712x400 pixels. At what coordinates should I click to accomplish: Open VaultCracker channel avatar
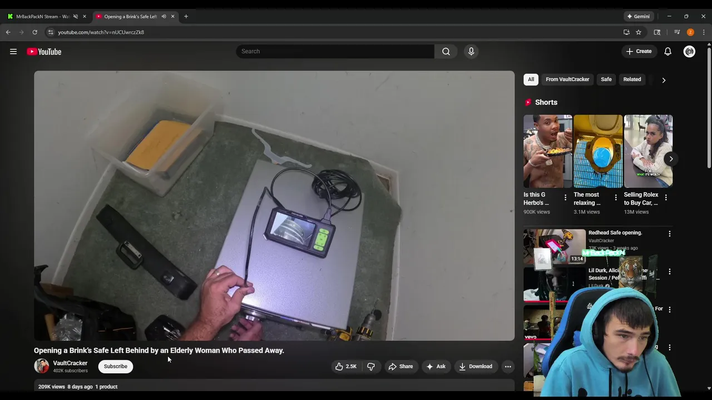coord(42,366)
